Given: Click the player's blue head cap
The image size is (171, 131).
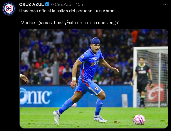Looking at the screenshot, I should coord(96,41).
